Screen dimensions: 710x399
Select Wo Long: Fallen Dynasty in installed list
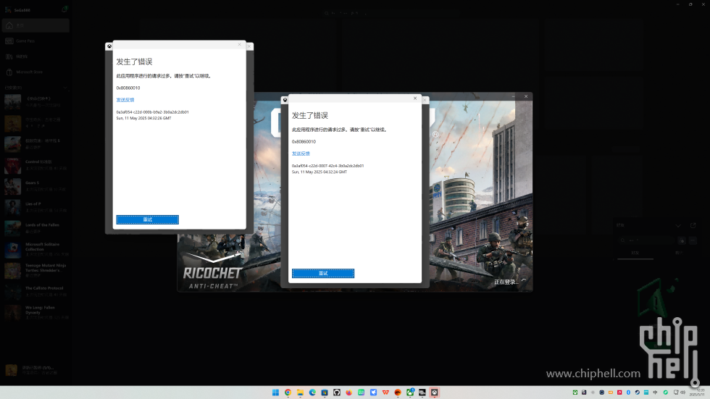click(35, 313)
